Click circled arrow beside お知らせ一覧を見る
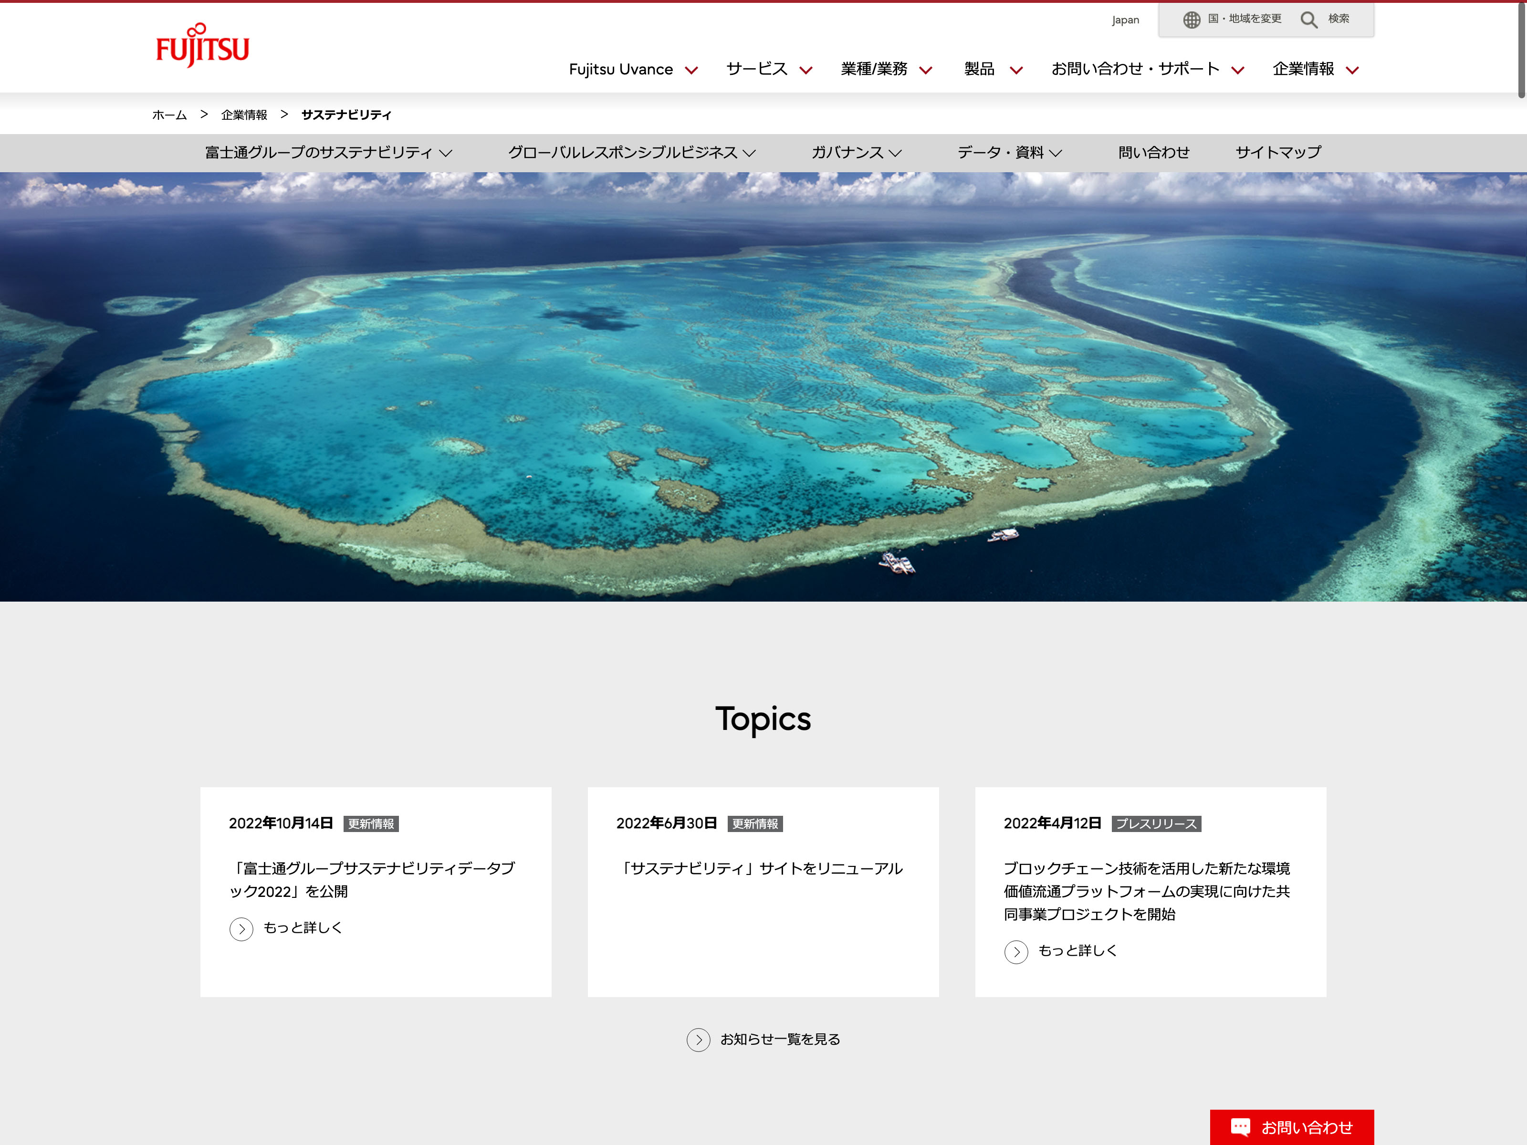The width and height of the screenshot is (1527, 1145). [698, 1040]
